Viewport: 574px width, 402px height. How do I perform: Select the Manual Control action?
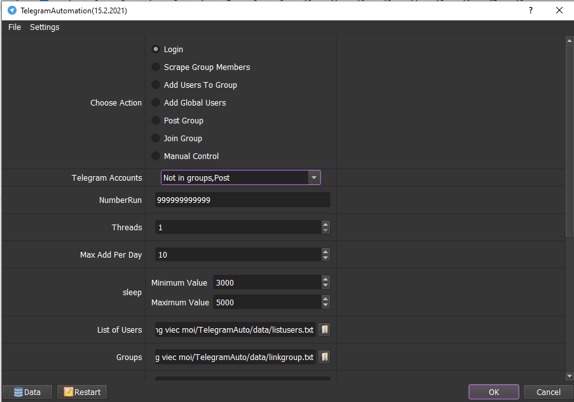tap(185, 156)
